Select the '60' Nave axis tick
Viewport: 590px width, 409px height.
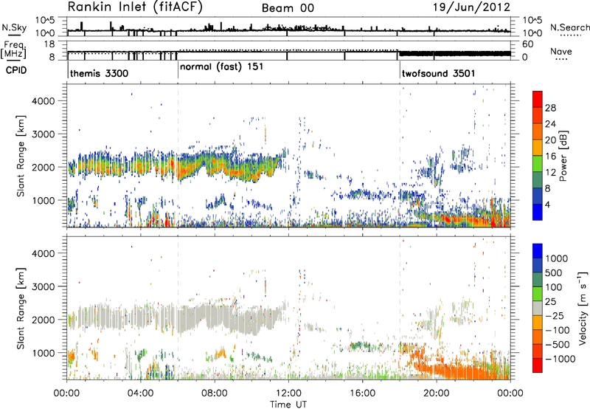[x=528, y=44]
